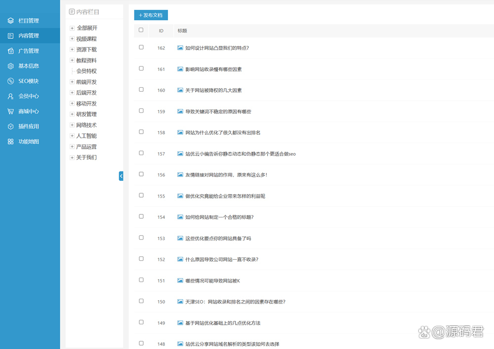This screenshot has width=494, height=349.
Task: Click the image icon in row 155
Action: click(x=180, y=196)
